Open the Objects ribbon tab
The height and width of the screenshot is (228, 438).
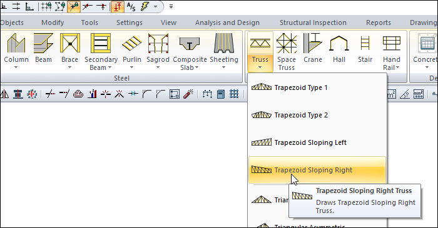coord(12,22)
